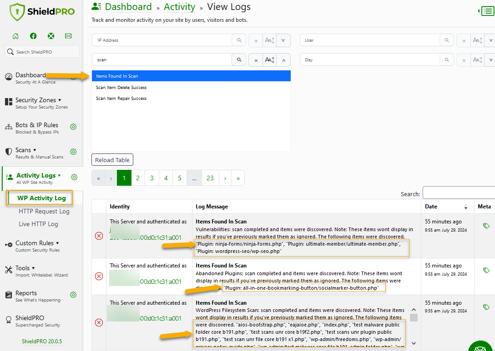Clear the User filter
Image resolution: width=495 pixels, height=351 pixels.
click(464, 41)
